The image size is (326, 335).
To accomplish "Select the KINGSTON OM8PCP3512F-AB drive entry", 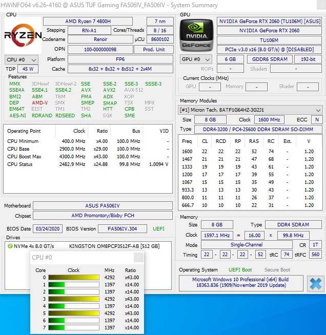I will coord(88,246).
